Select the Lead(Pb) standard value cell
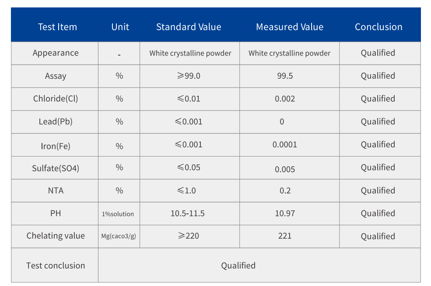The height and width of the screenshot is (286, 431). [x=189, y=122]
